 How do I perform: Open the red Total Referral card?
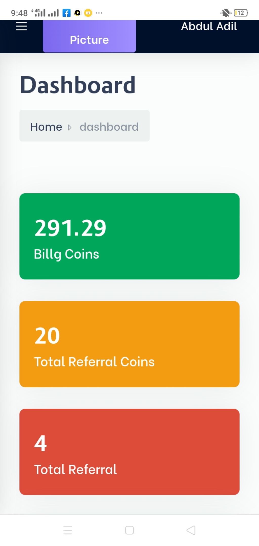[129, 452]
